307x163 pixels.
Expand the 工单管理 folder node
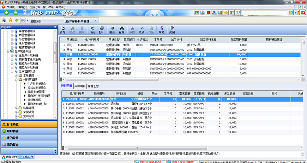coord(16,75)
